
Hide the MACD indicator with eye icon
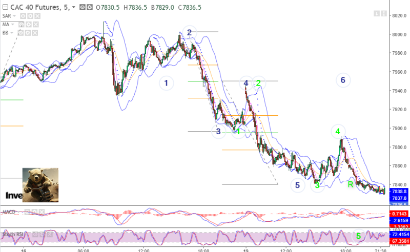click(28, 212)
